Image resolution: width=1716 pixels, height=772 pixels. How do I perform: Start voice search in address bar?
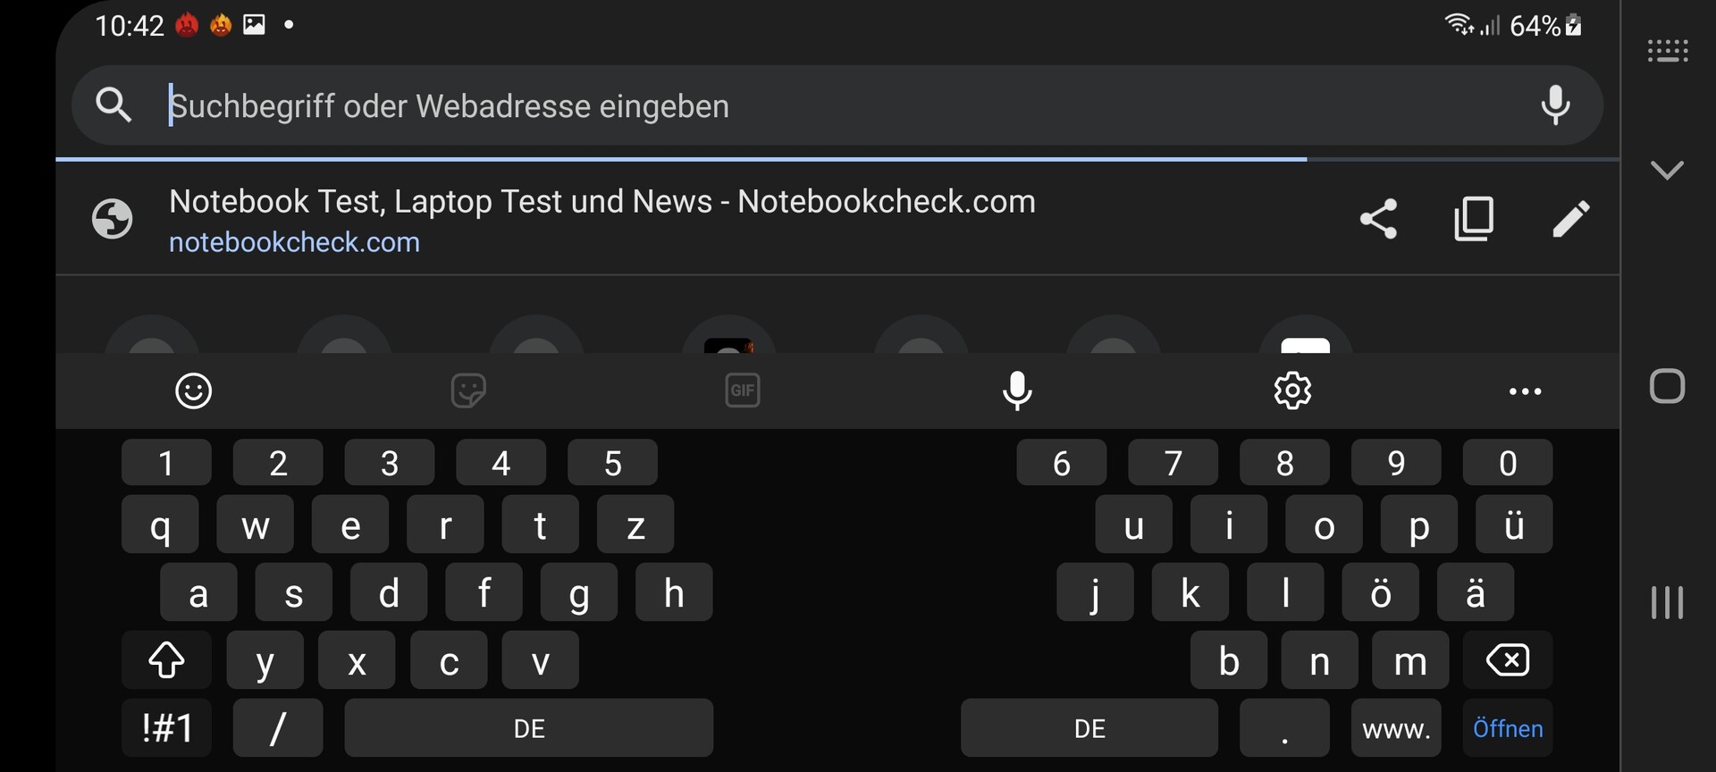[x=1555, y=105]
